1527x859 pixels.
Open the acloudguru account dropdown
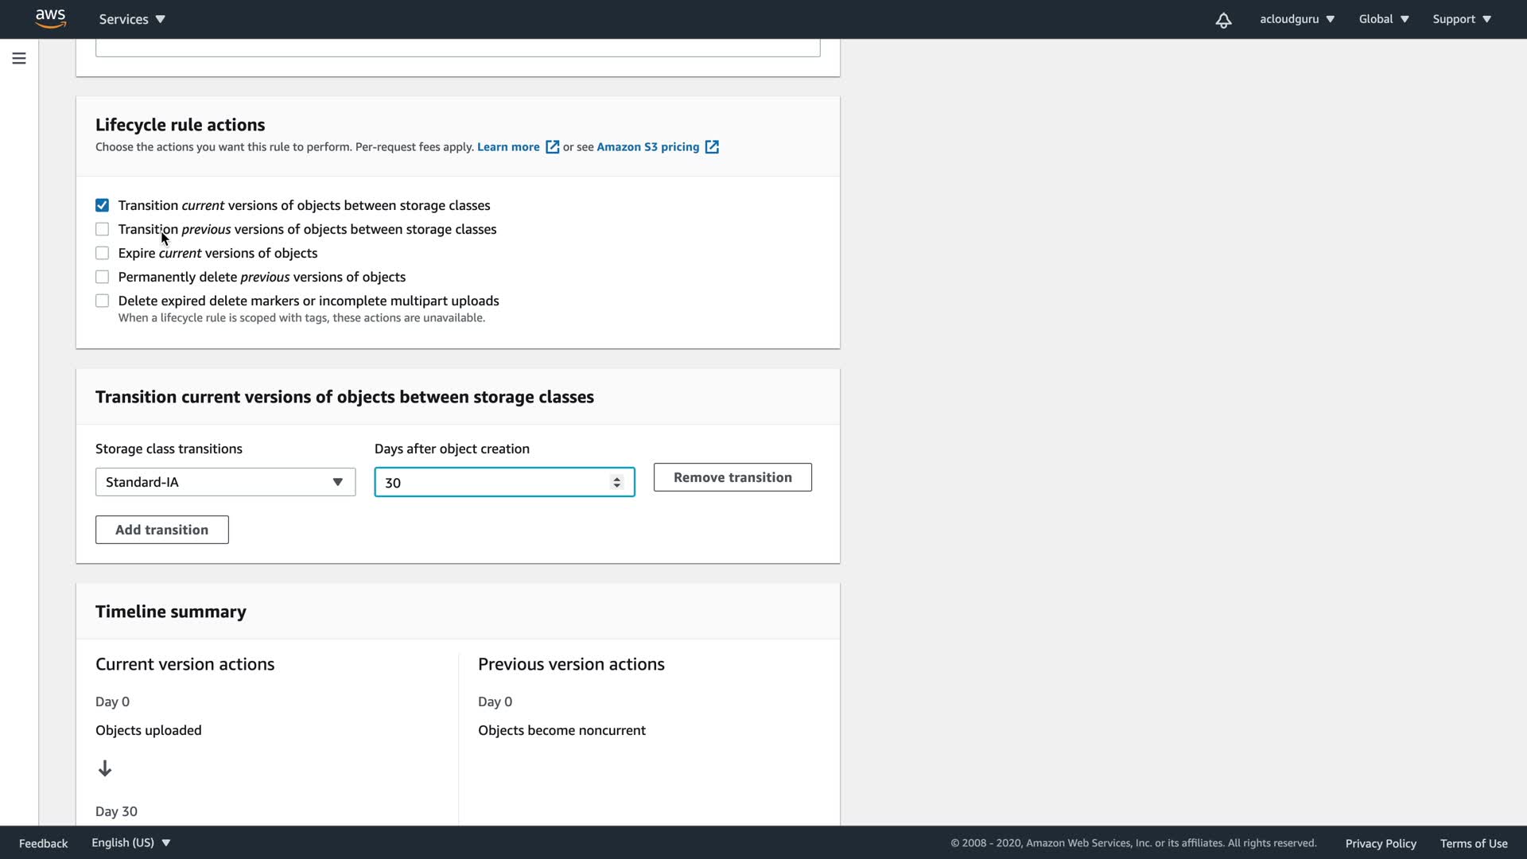[1296, 19]
